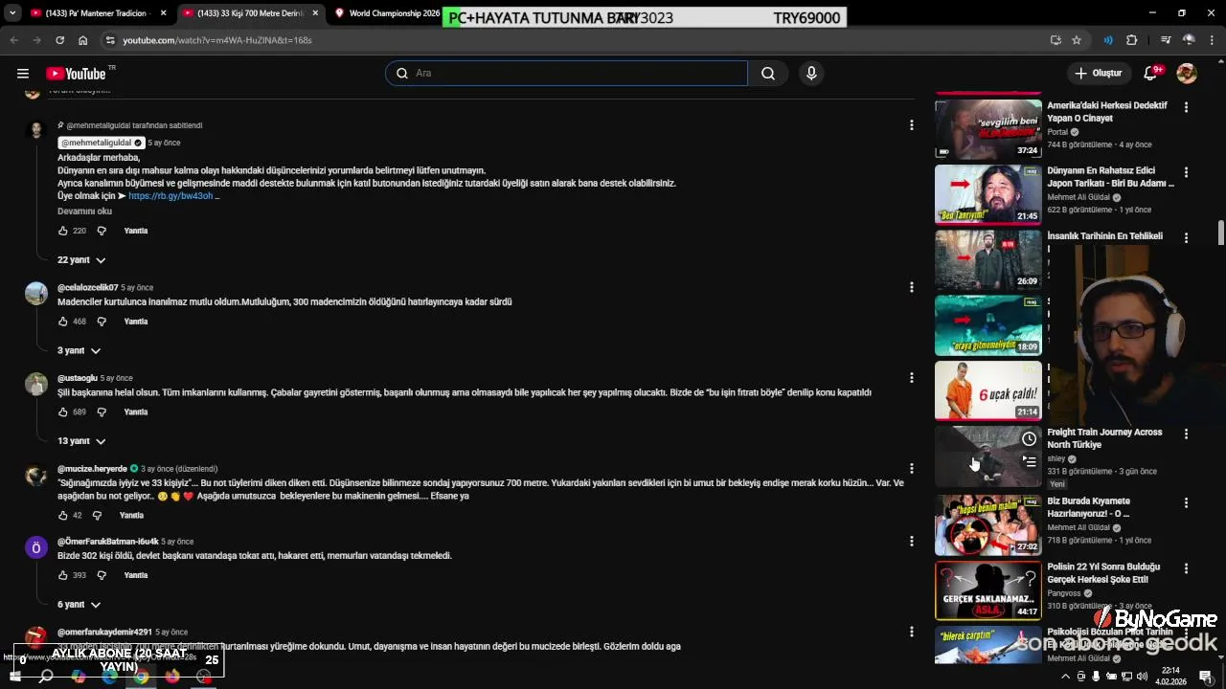
Task: Click the Oluştur create button
Action: 1098,74
